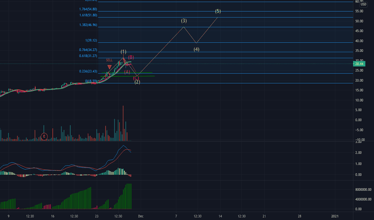Image resolution: width=374 pixels, height=220 pixels.
Task: Click the 7 date on the time axis
Action: (176, 216)
